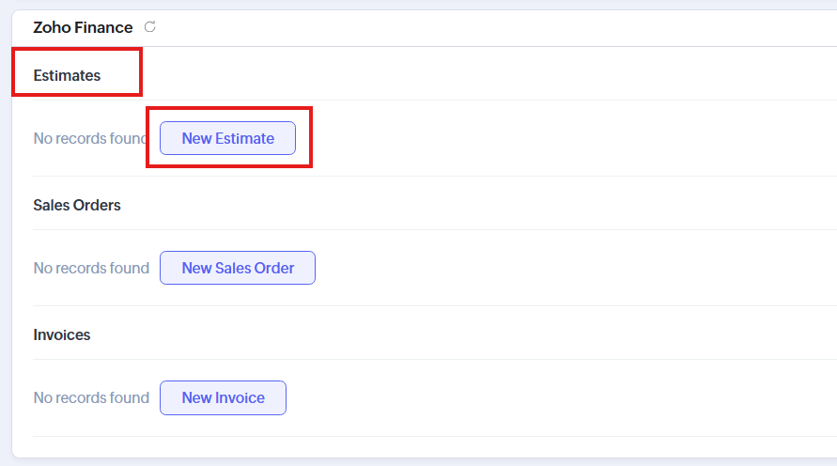Screen dimensions: 837x466
Task: Select the Invoices label
Action: [x=62, y=334]
